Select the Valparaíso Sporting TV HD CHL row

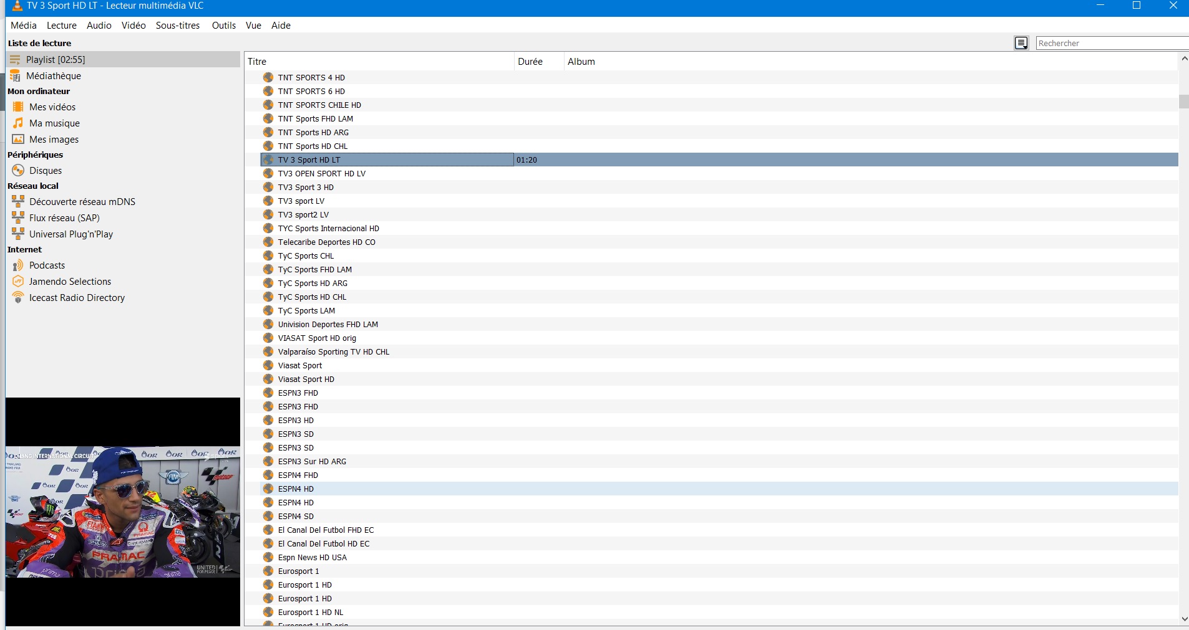pos(719,351)
